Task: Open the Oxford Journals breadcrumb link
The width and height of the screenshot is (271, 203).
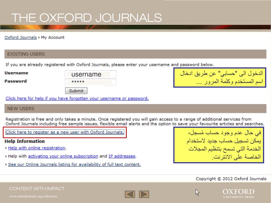Action: [x=21, y=38]
